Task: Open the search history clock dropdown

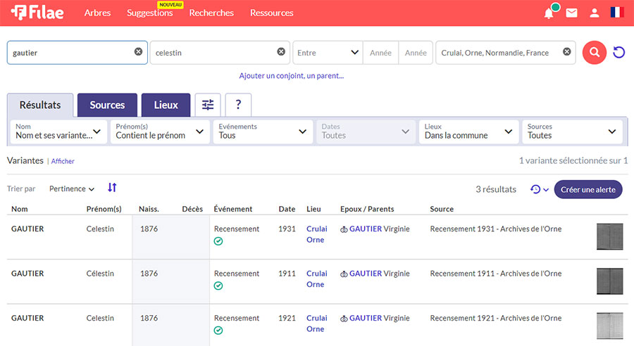Action: [x=539, y=189]
